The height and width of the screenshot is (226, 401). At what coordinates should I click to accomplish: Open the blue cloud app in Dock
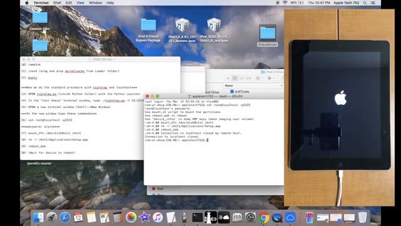pyautogui.click(x=290, y=218)
